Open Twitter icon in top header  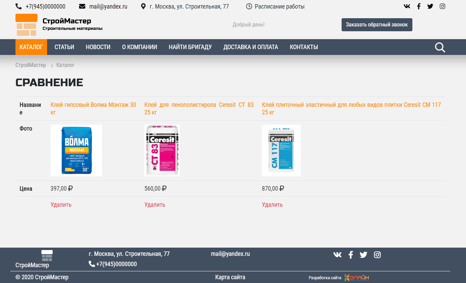tap(430, 7)
